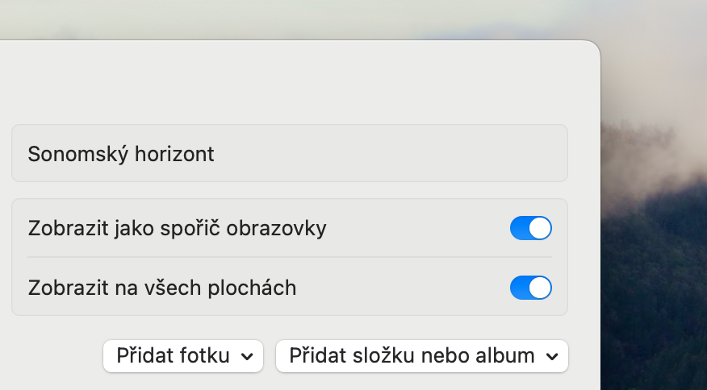Disable the "Zobrazit jako spořič obrazovky" switch
The image size is (707, 390).
(x=530, y=228)
